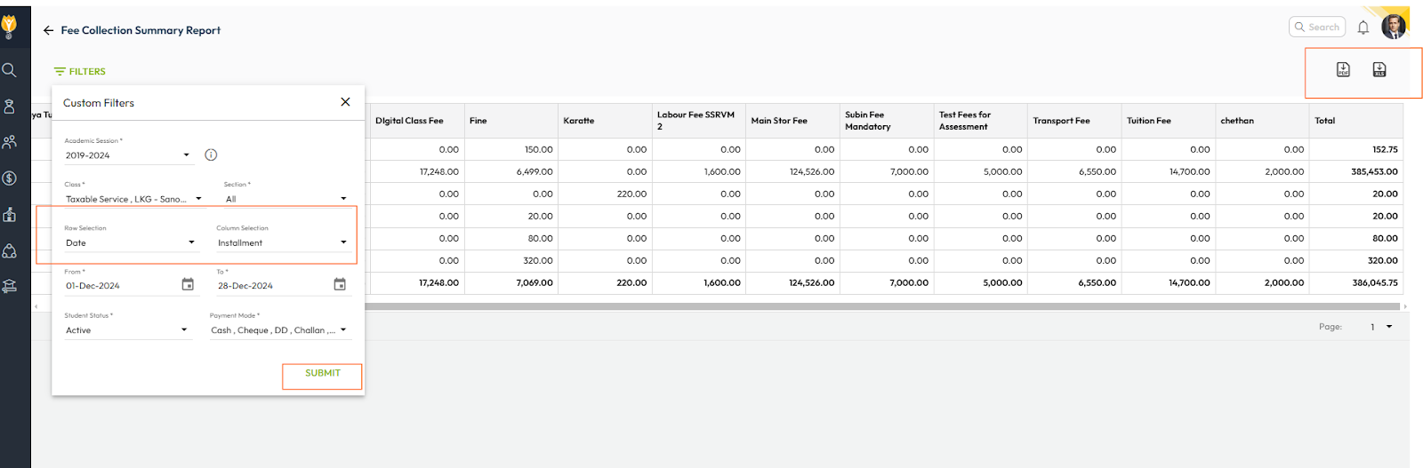The image size is (1423, 468).
Task: Close the Custom Filters panel
Action: [x=345, y=102]
